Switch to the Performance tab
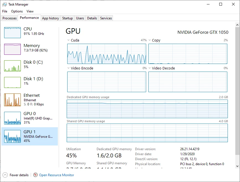This screenshot has width=240, height=182. click(x=29, y=18)
